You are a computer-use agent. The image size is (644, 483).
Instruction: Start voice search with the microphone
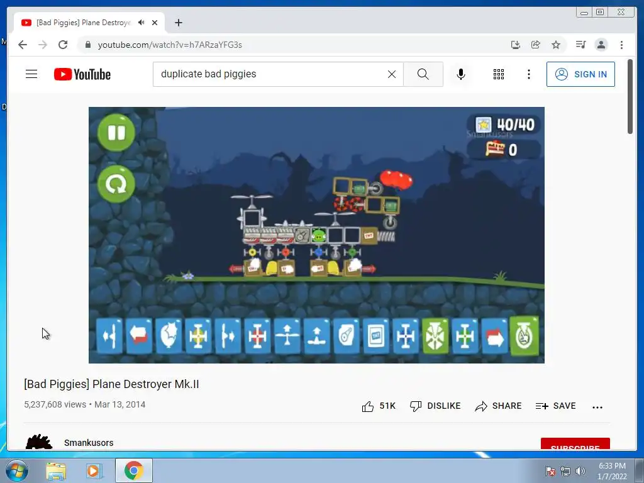tap(461, 74)
